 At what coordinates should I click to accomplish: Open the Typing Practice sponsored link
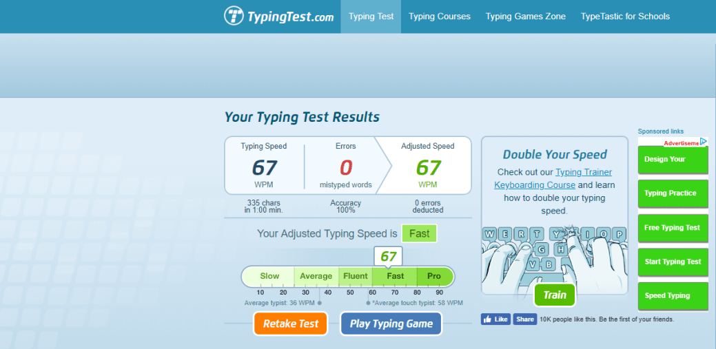pyautogui.click(x=673, y=193)
